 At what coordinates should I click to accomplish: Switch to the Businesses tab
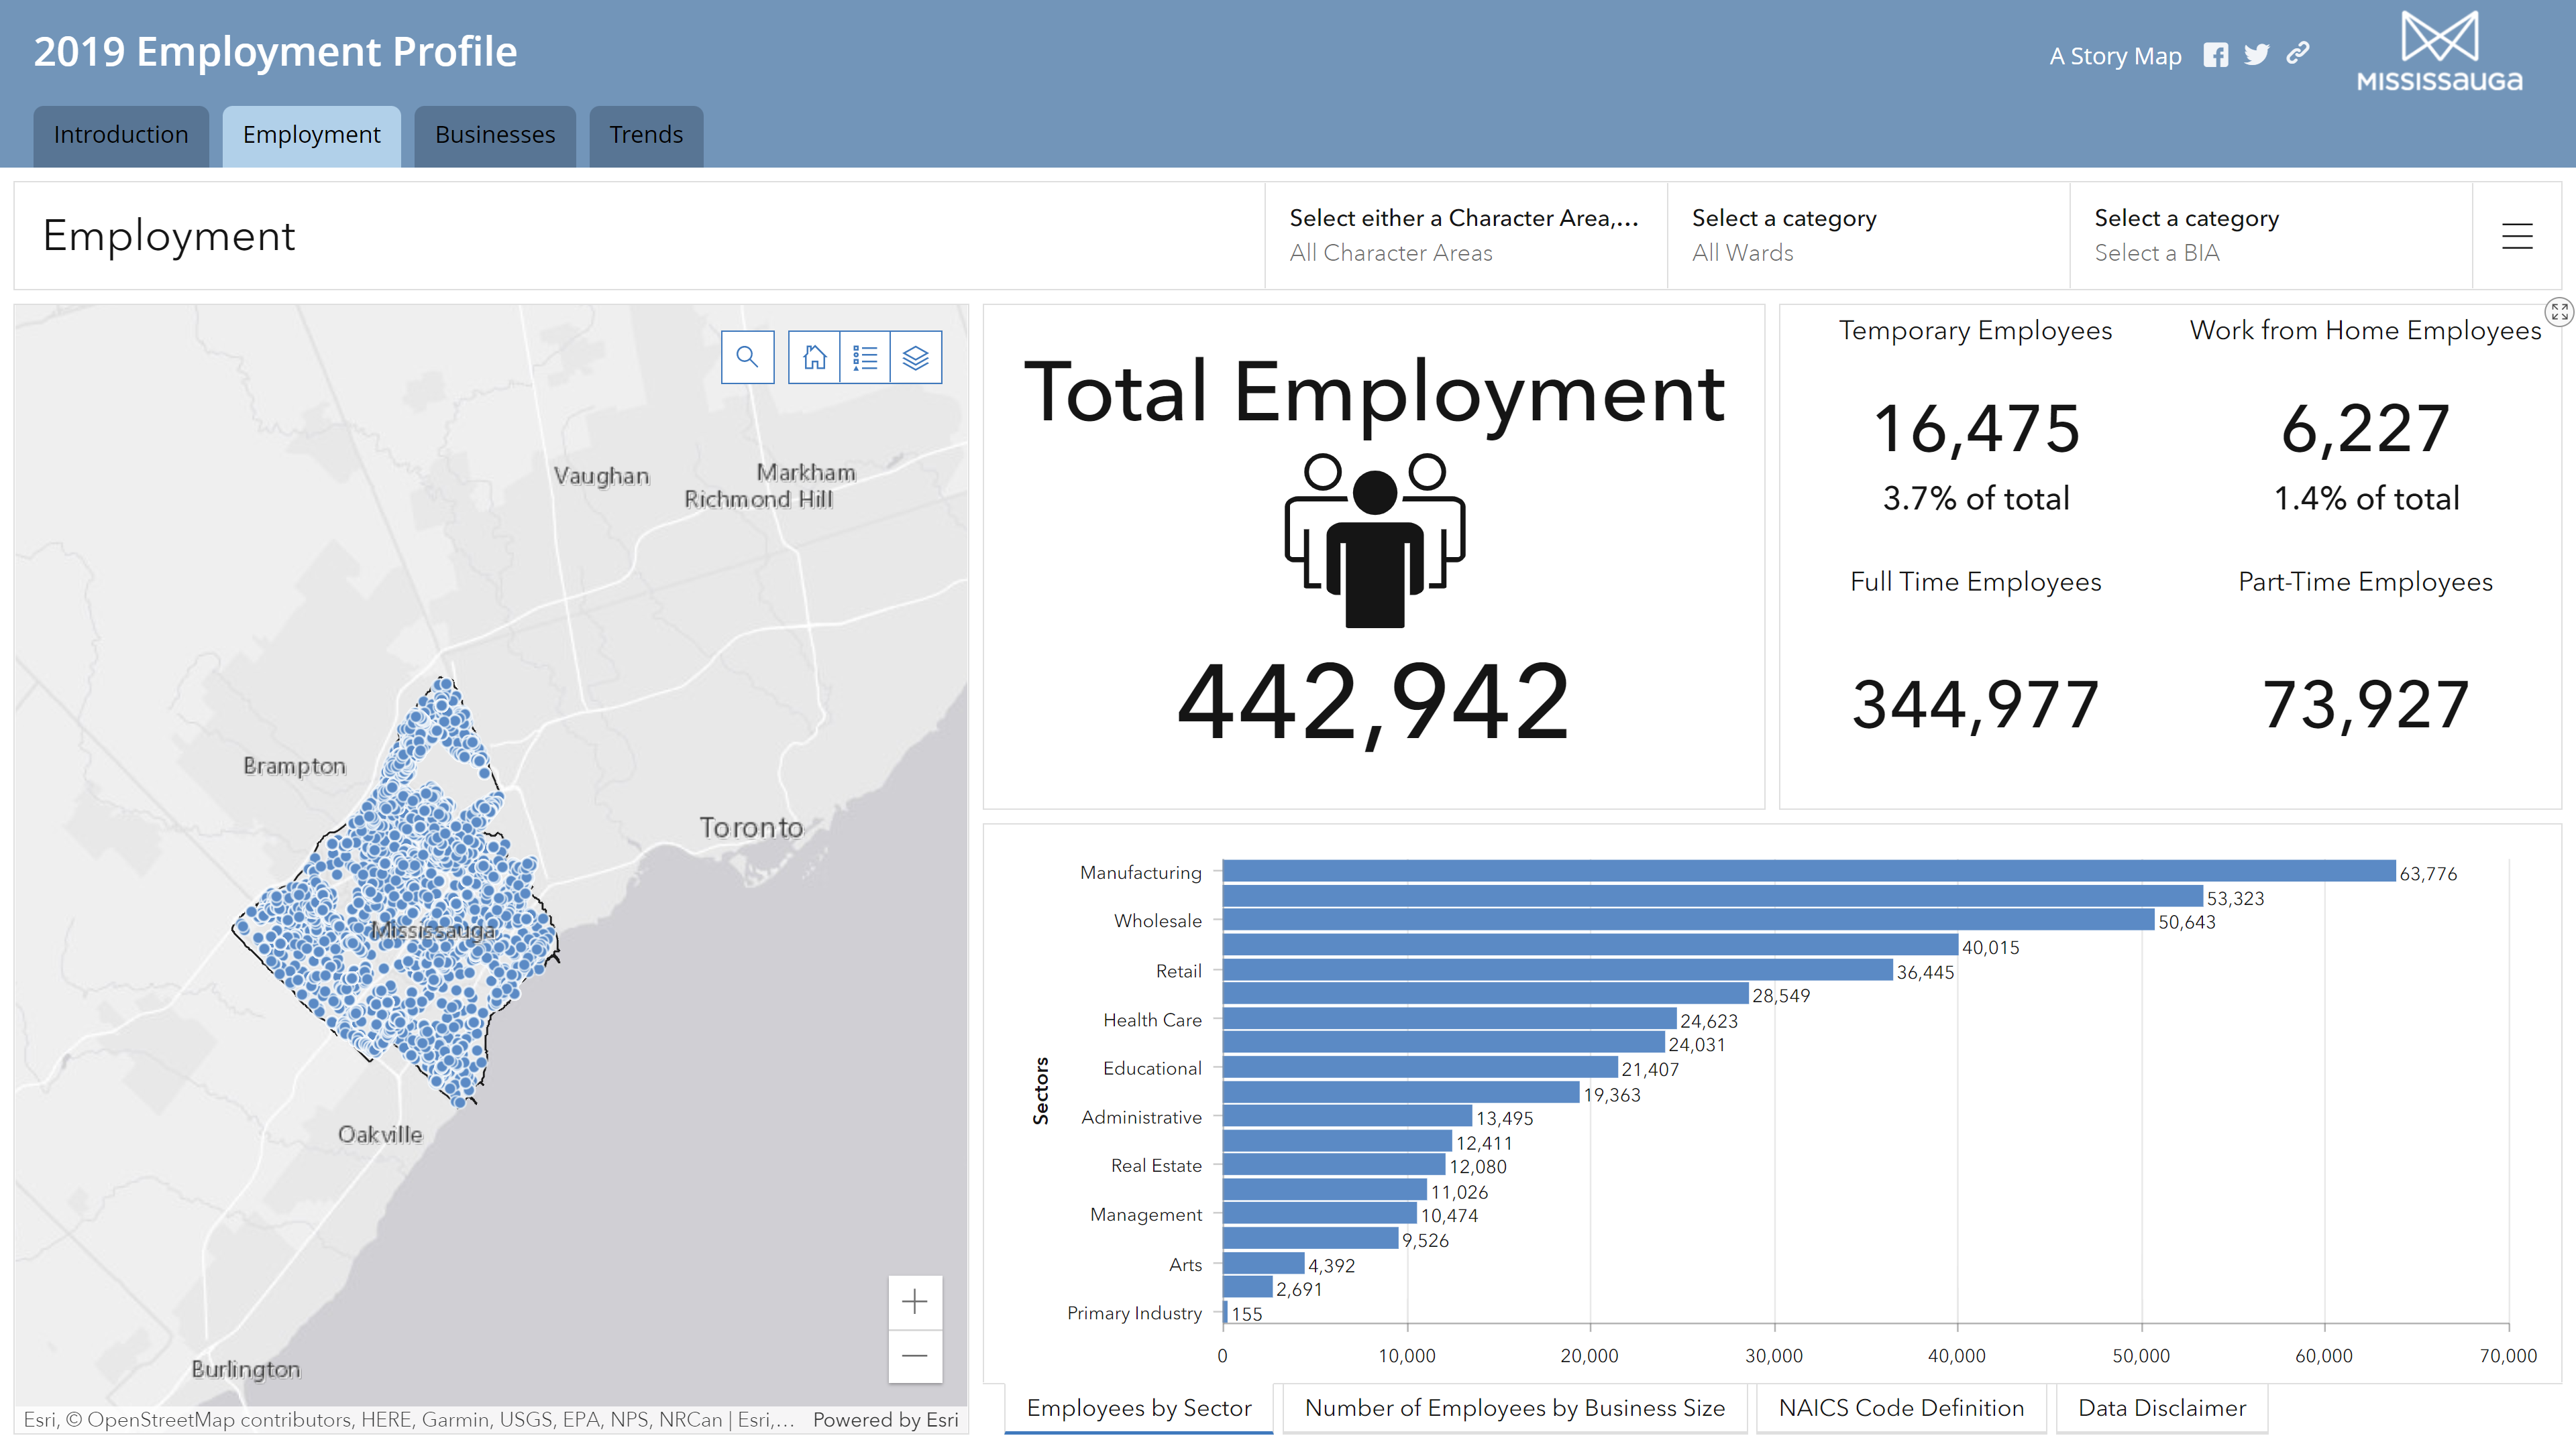point(494,135)
